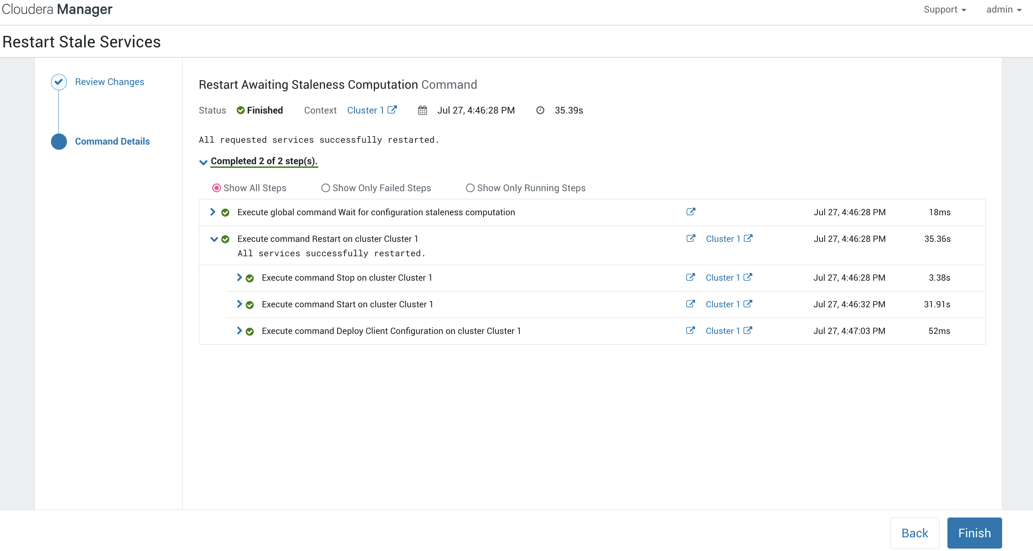Screen dimensions: 1033x551
Task: Click external icon after Cluster 1 in Restart row
Action: [x=748, y=238]
